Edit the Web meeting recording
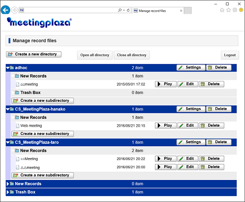Viewport: 245px width, 202px height. click(188, 126)
